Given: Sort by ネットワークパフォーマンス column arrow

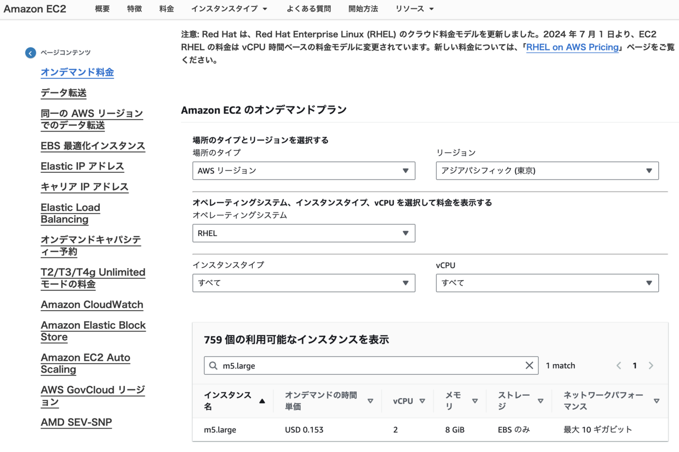Looking at the screenshot, I should [657, 401].
